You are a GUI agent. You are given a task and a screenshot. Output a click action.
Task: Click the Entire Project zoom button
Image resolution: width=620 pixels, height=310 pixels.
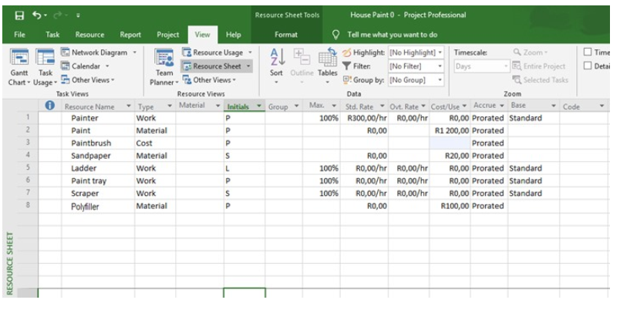[x=539, y=66]
